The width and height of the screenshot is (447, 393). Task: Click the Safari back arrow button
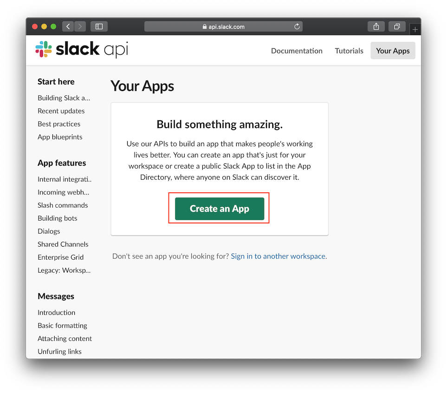[x=68, y=26]
